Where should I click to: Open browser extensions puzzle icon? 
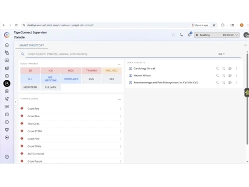pyautogui.click(x=223, y=25)
